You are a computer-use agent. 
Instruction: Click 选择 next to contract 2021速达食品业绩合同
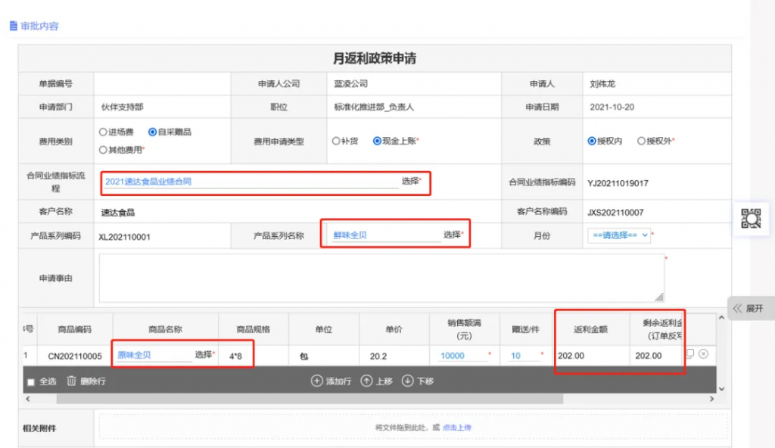pyautogui.click(x=409, y=182)
